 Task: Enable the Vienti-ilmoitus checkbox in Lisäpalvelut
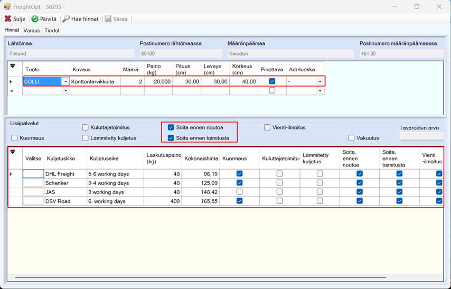pos(267,127)
